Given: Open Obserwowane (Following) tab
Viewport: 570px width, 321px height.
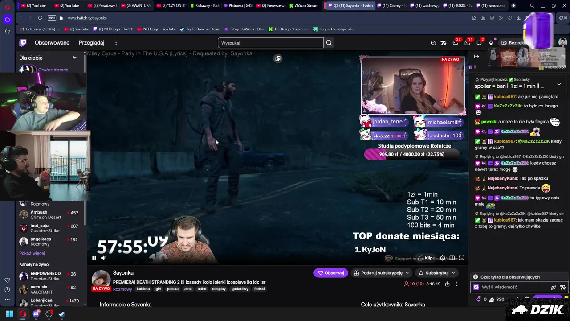Looking at the screenshot, I should (x=52, y=43).
